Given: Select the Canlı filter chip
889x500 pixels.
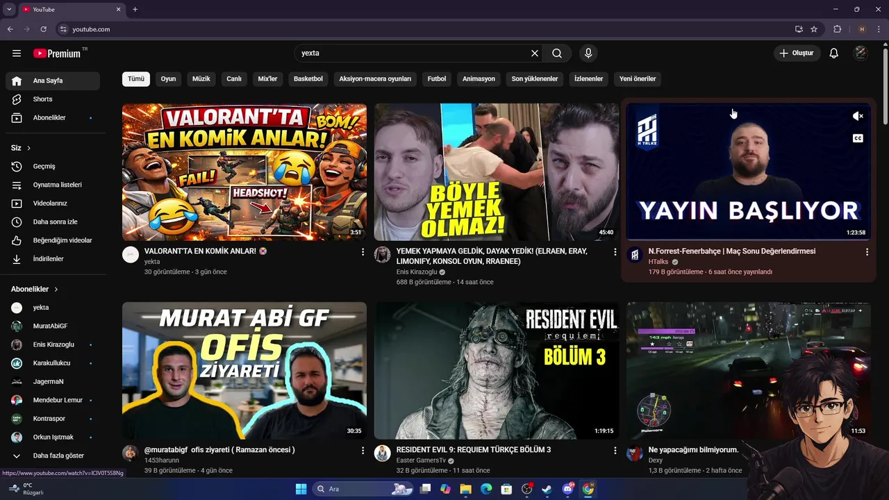Looking at the screenshot, I should point(234,79).
